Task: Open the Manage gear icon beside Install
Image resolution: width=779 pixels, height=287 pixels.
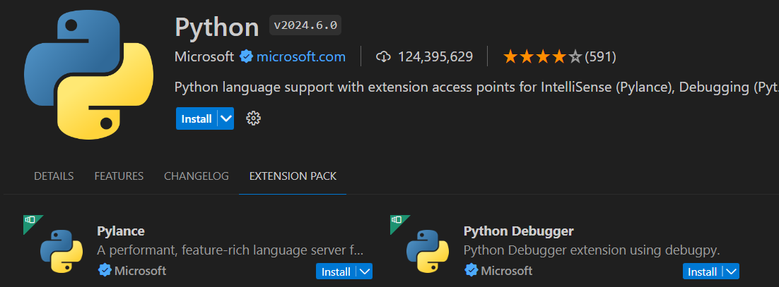Action: tap(253, 118)
